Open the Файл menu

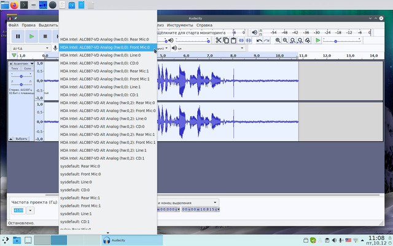coord(14,25)
